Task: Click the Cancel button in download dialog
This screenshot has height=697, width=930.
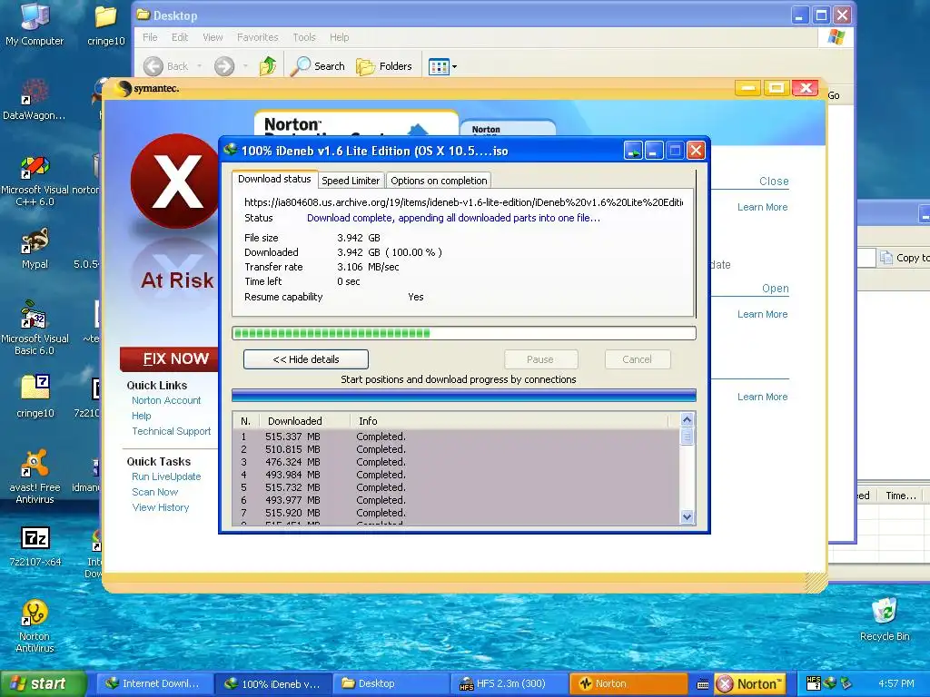Action: pos(637,359)
